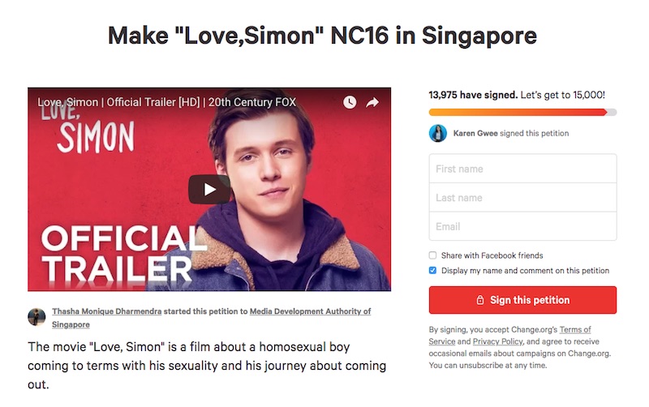Focus the Last name field

[x=522, y=198]
